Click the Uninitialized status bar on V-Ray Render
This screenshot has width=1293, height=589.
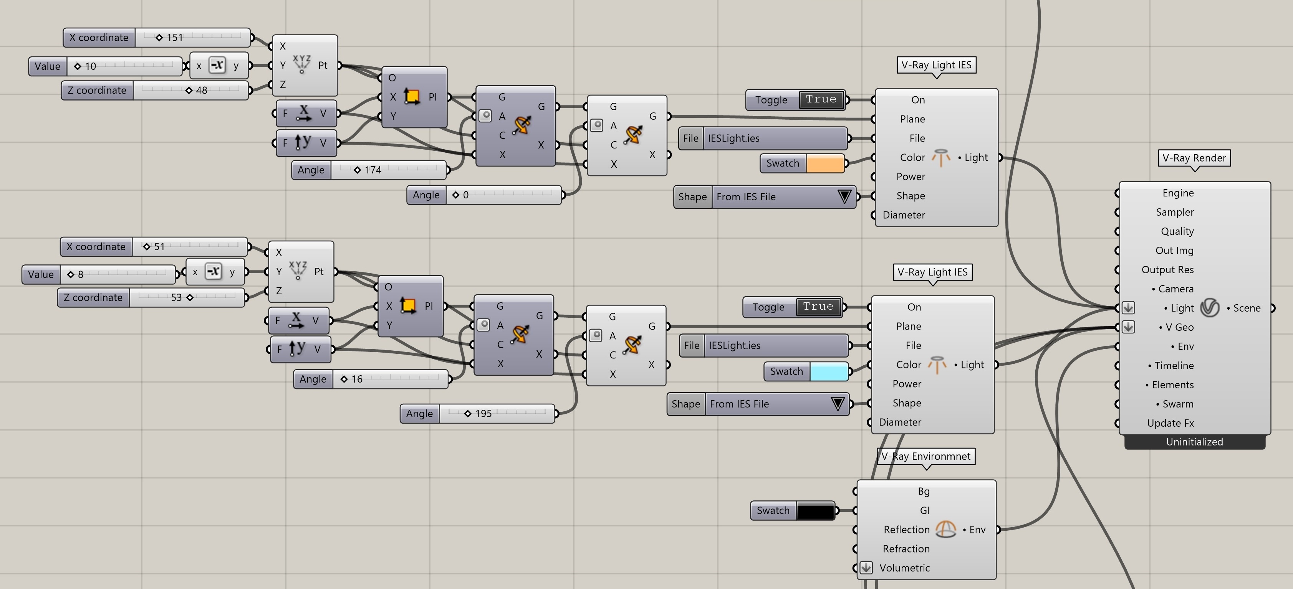tap(1195, 442)
